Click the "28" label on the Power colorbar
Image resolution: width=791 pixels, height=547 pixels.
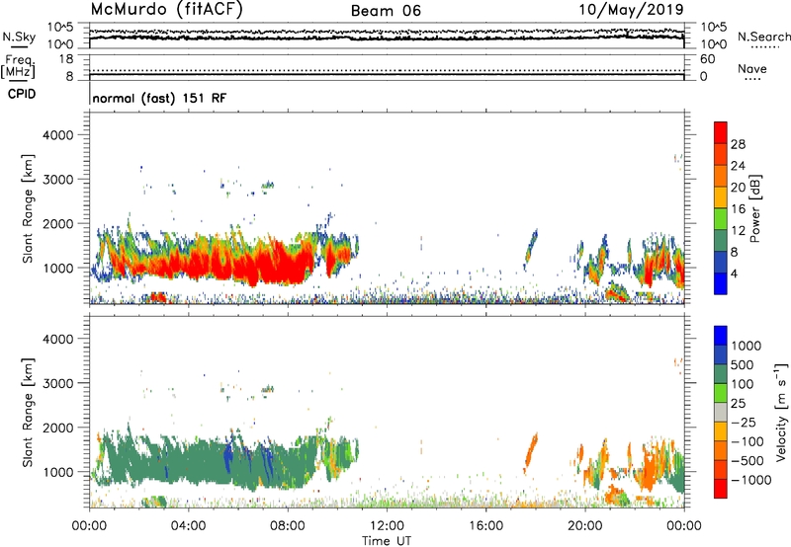738,144
